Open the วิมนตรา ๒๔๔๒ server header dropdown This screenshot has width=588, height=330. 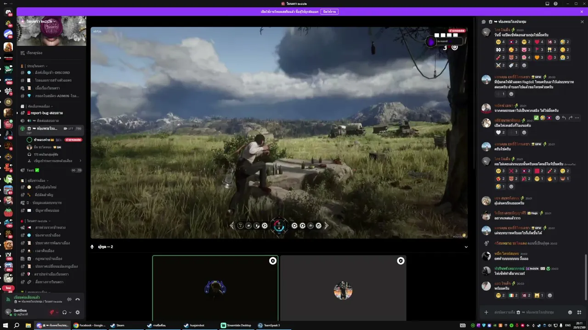click(x=41, y=22)
